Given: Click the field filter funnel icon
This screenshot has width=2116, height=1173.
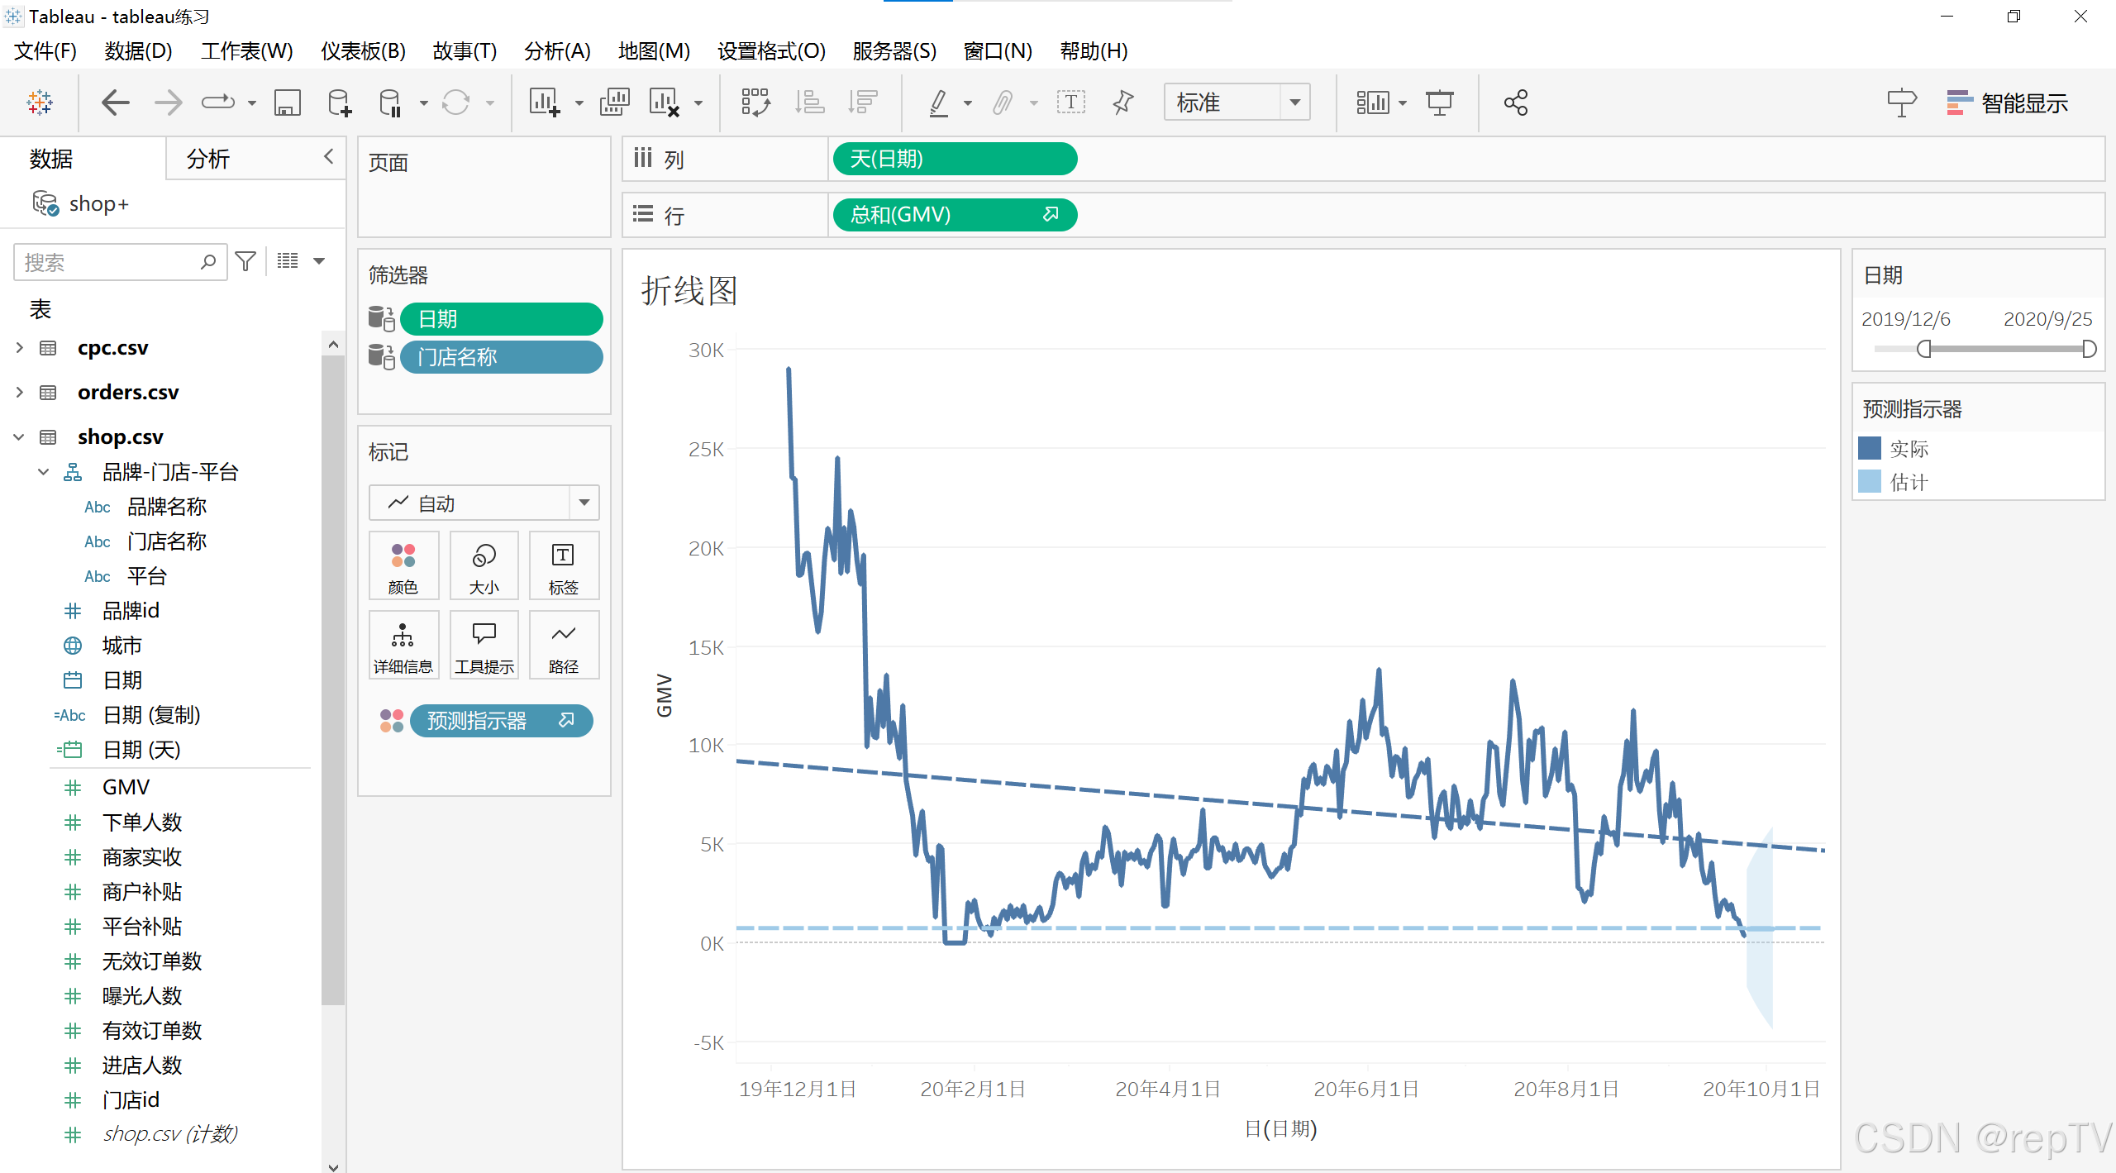Looking at the screenshot, I should [x=245, y=261].
